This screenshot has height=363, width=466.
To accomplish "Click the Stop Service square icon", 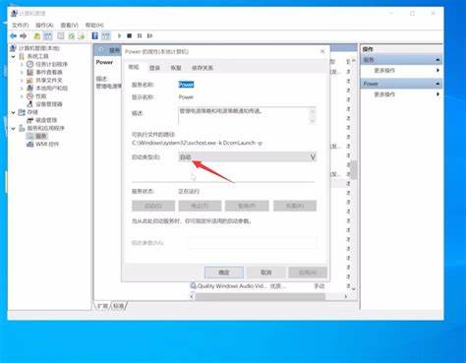I will [130, 35].
